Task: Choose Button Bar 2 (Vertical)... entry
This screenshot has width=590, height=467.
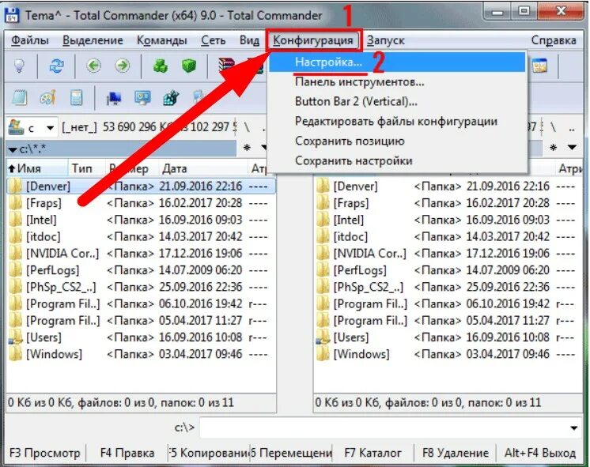Action: (397, 101)
